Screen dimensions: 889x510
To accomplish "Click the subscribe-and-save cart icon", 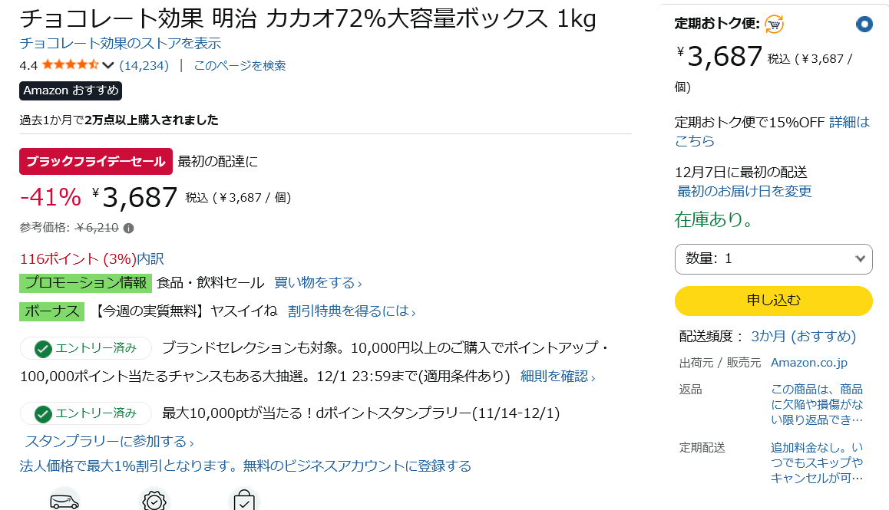I will 774,25.
